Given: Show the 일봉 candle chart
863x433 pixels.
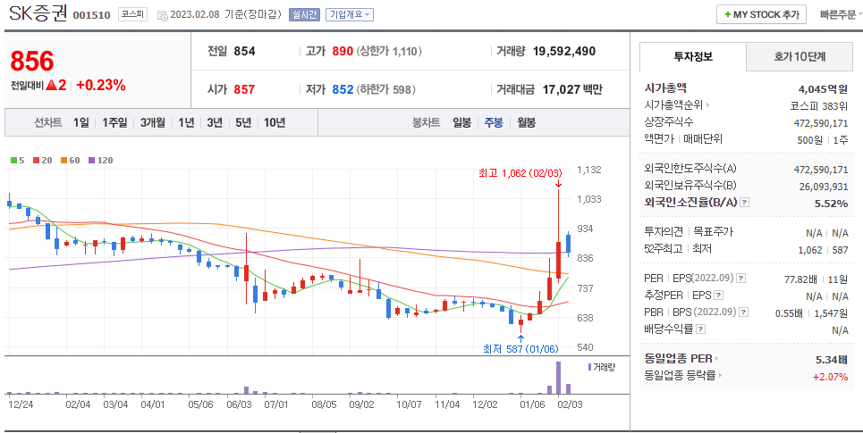Looking at the screenshot, I should point(461,122).
